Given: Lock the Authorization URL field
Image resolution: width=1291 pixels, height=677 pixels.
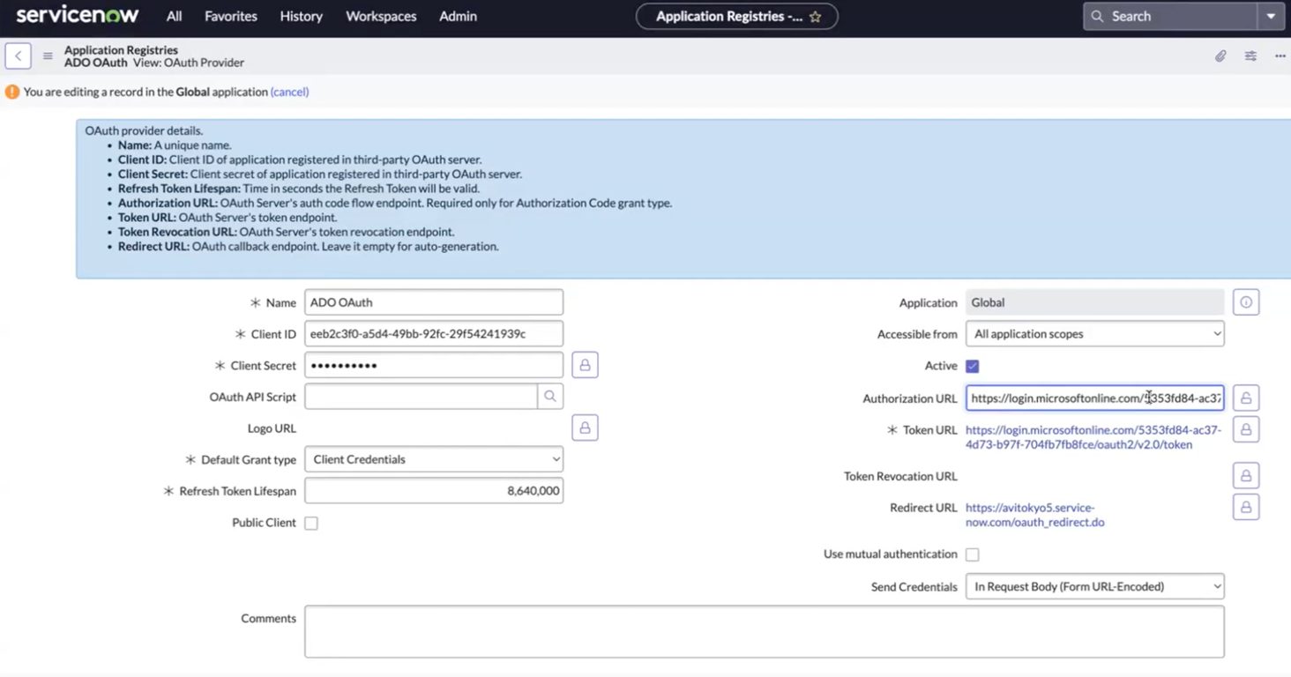Looking at the screenshot, I should coord(1246,398).
